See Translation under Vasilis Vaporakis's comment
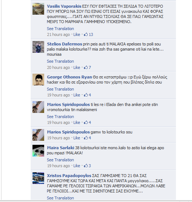This screenshot has width=192, height=202. pos(60,29)
